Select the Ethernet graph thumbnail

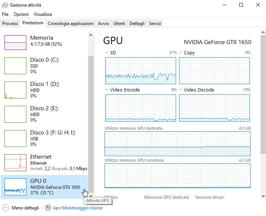click(15, 163)
